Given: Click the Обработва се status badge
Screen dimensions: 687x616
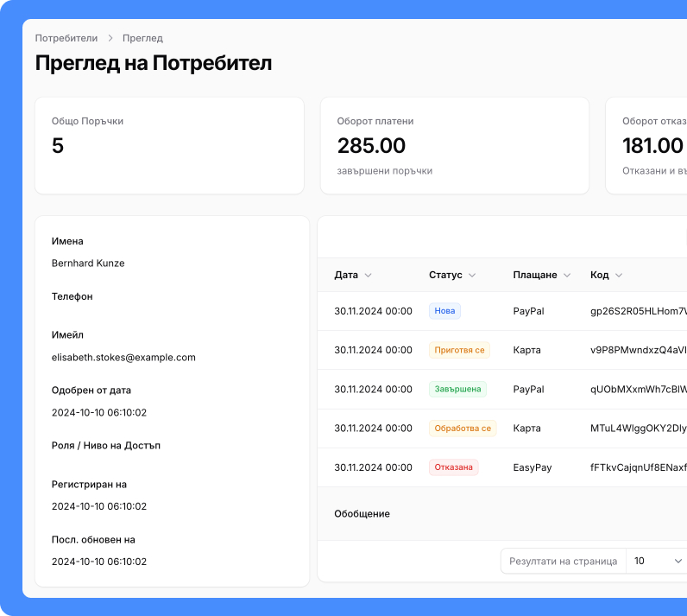Looking at the screenshot, I should 463,429.
